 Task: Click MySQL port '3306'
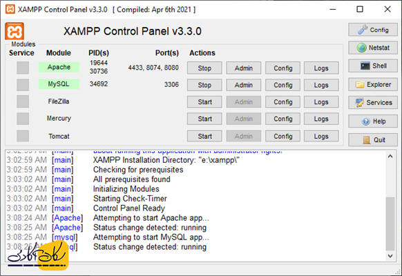click(x=171, y=84)
